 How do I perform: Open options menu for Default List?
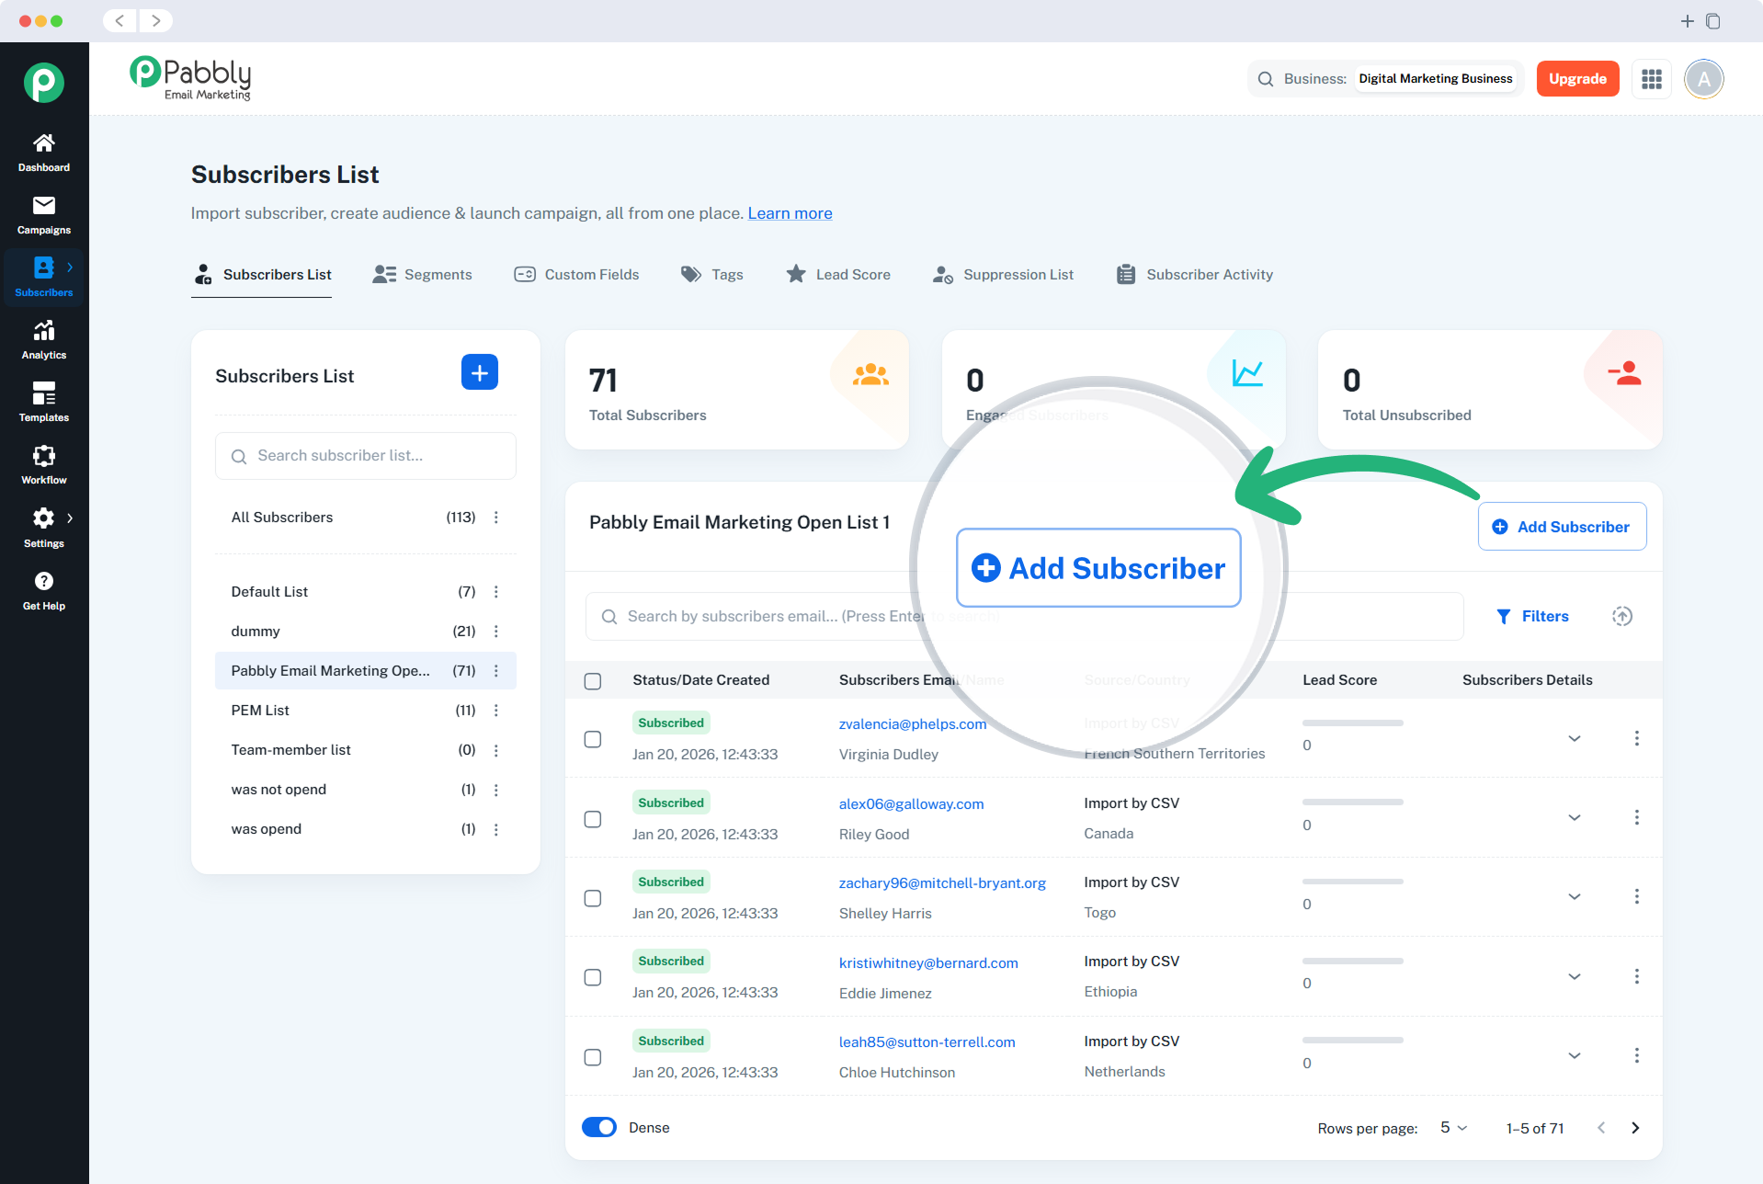[496, 592]
